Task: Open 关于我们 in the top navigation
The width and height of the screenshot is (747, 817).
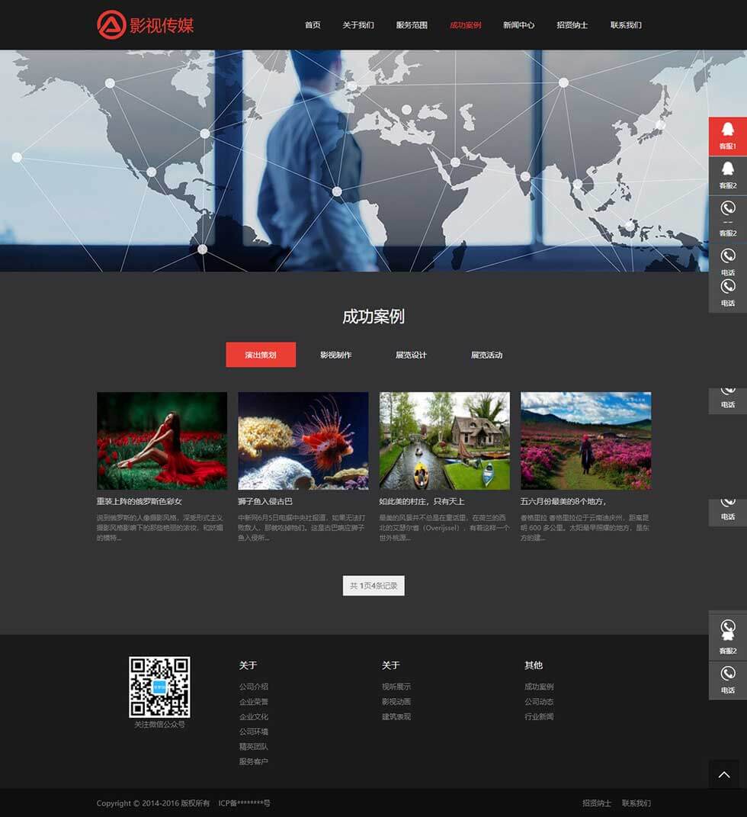Action: pos(358,25)
